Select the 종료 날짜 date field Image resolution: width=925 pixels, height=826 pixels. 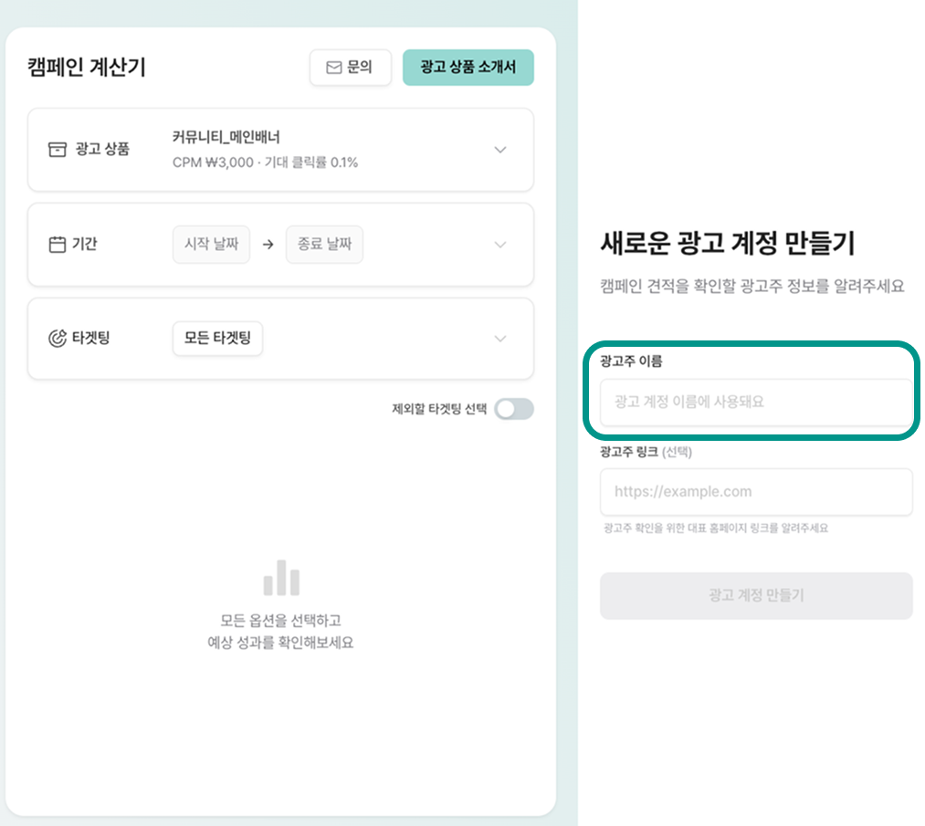(324, 245)
